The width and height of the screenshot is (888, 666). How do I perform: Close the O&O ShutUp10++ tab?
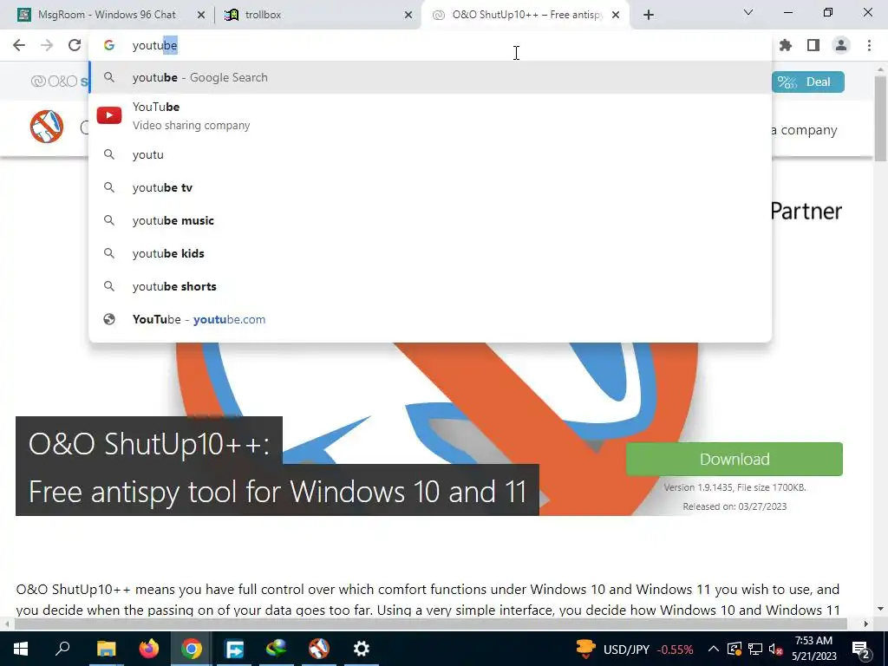(x=616, y=16)
